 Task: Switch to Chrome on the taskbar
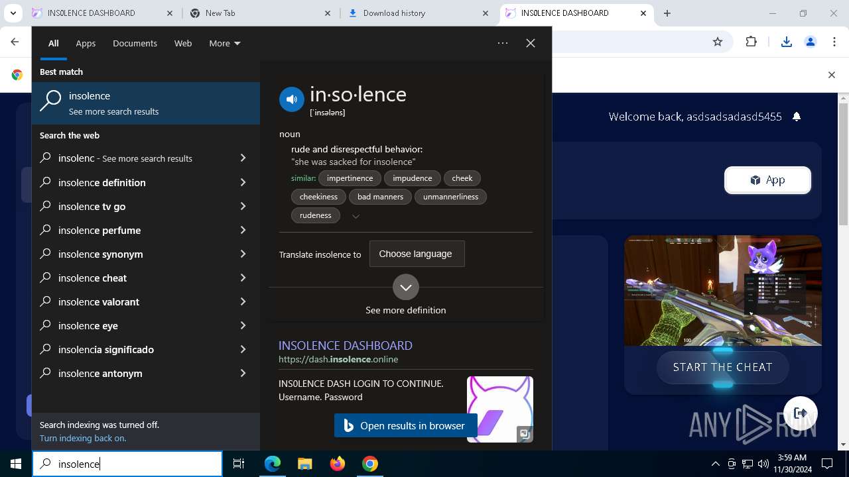coord(370,464)
